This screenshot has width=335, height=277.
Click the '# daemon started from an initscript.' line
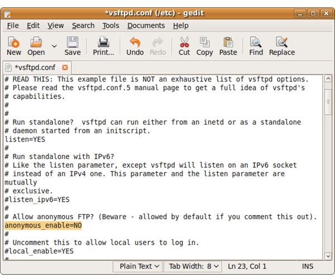tap(78, 131)
